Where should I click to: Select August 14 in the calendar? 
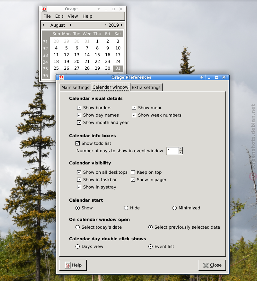(87, 55)
